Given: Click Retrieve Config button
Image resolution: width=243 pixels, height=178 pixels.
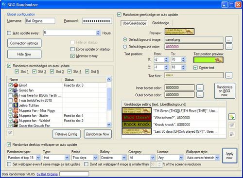Looking at the screenshot, I should [67, 134].
